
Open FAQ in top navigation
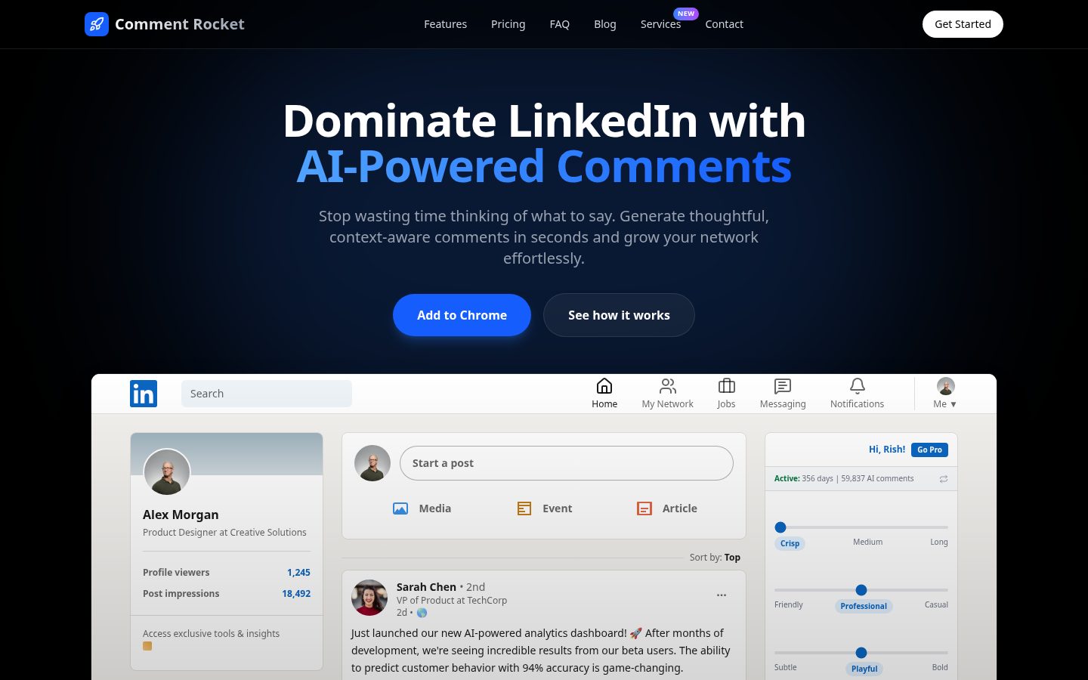tap(560, 24)
